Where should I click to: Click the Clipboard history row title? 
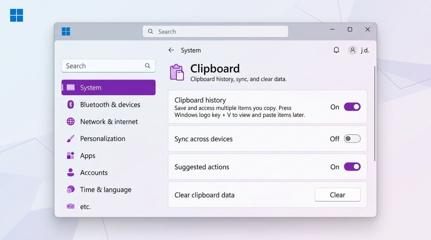pyautogui.click(x=200, y=100)
